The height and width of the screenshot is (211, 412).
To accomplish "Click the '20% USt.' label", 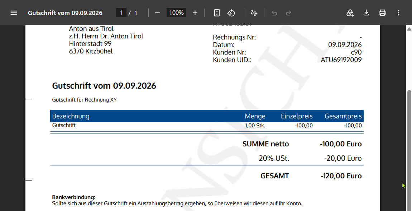I will pyautogui.click(x=274, y=158).
